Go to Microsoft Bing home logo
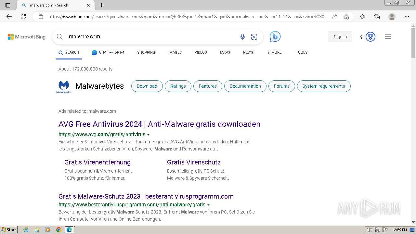The height and width of the screenshot is (234, 416). pos(27,37)
